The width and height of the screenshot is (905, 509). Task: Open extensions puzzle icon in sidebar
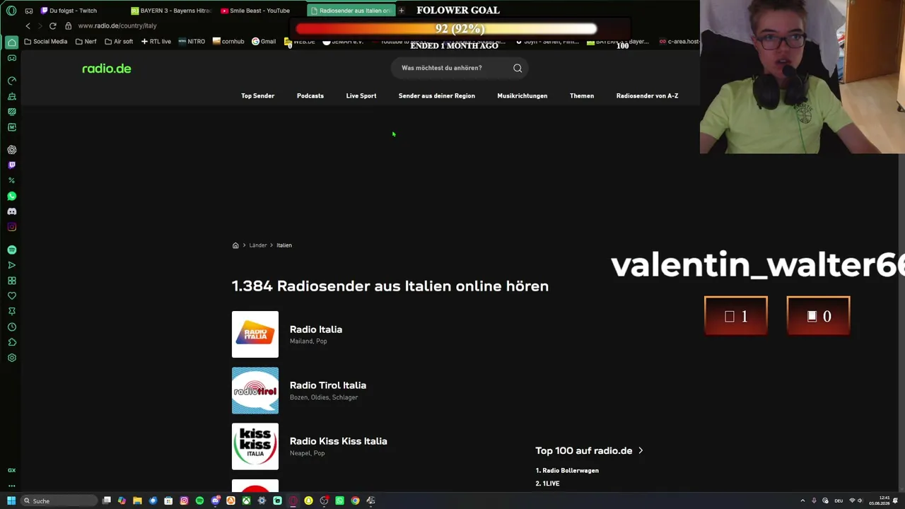tap(12, 342)
